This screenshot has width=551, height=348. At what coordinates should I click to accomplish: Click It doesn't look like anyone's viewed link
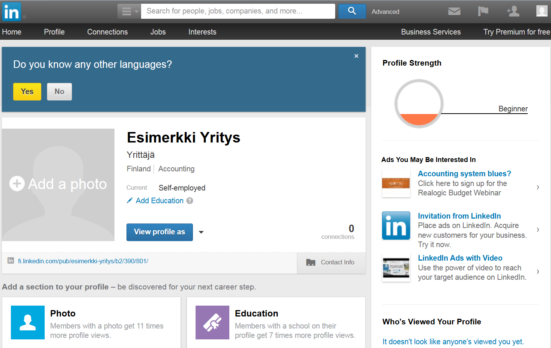pos(453,342)
